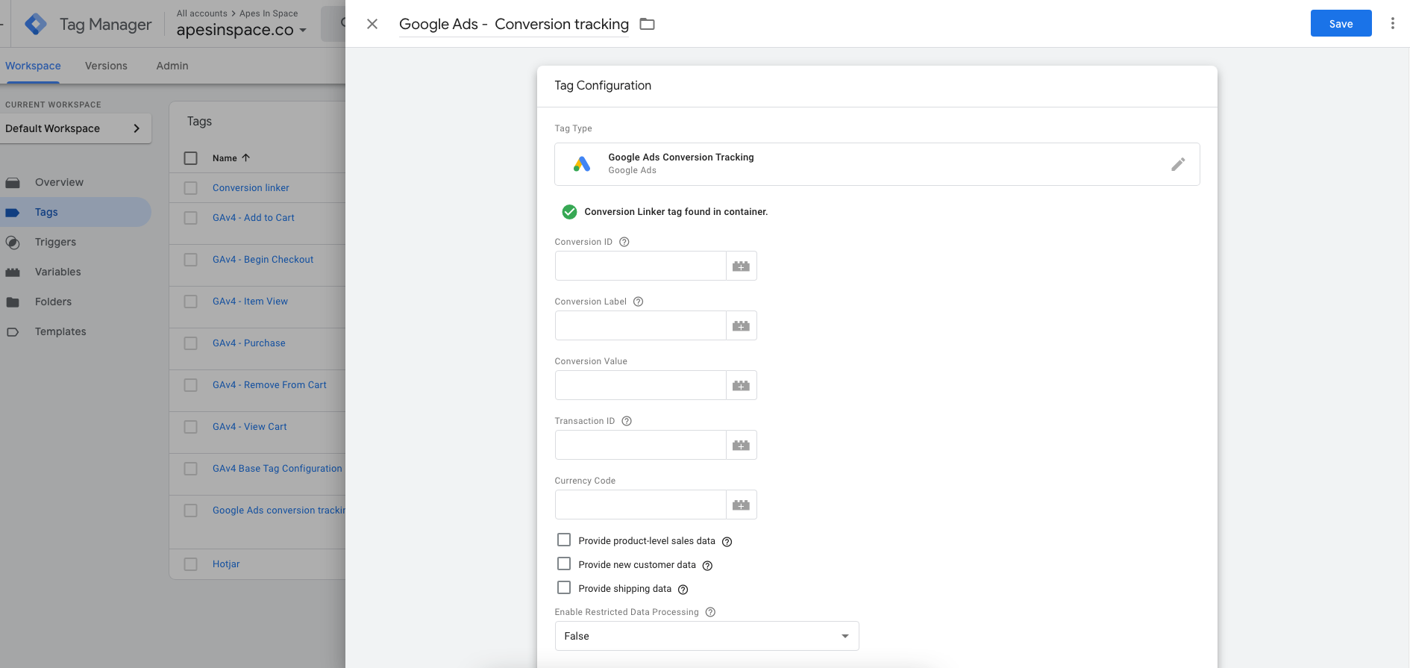Viewport: 1410px width, 668px height.
Task: Open help for Restricted Data Processing
Action: 710,612
